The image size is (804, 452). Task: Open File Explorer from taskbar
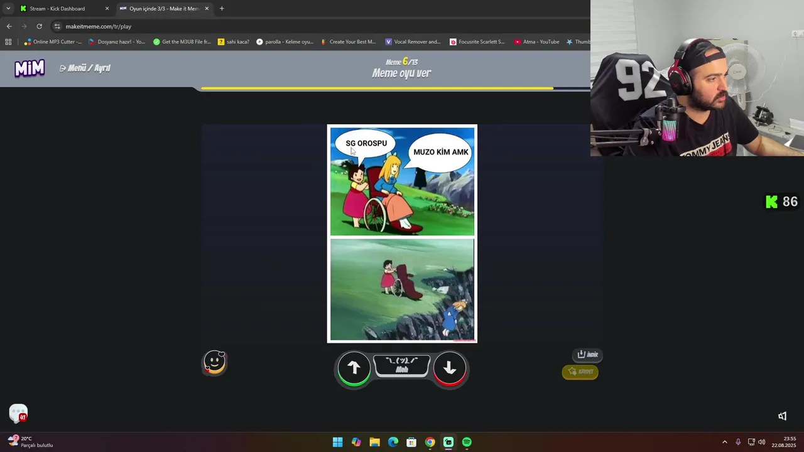tap(374, 442)
